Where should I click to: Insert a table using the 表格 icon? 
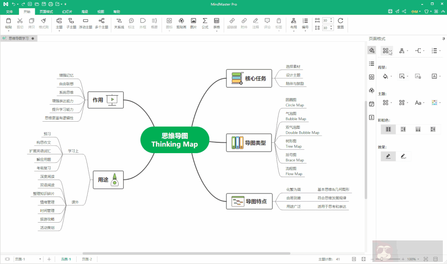pyautogui.click(x=216, y=24)
